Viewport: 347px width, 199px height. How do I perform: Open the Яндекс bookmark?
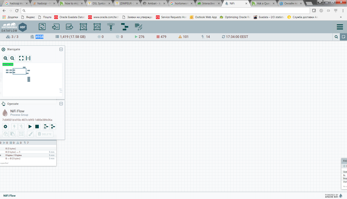28,17
